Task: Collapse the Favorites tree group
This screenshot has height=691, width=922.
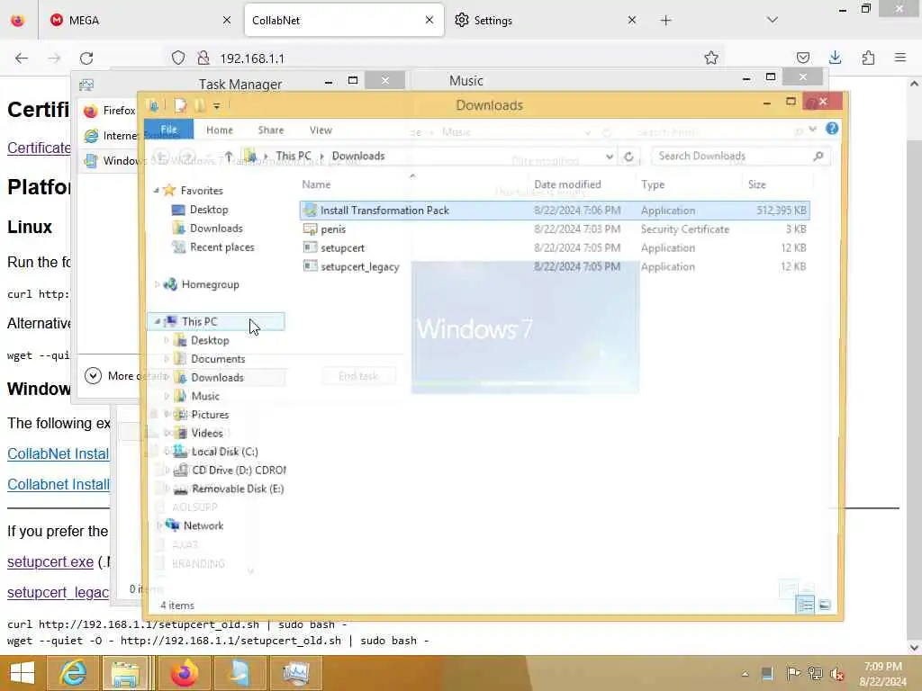Action: tap(157, 191)
